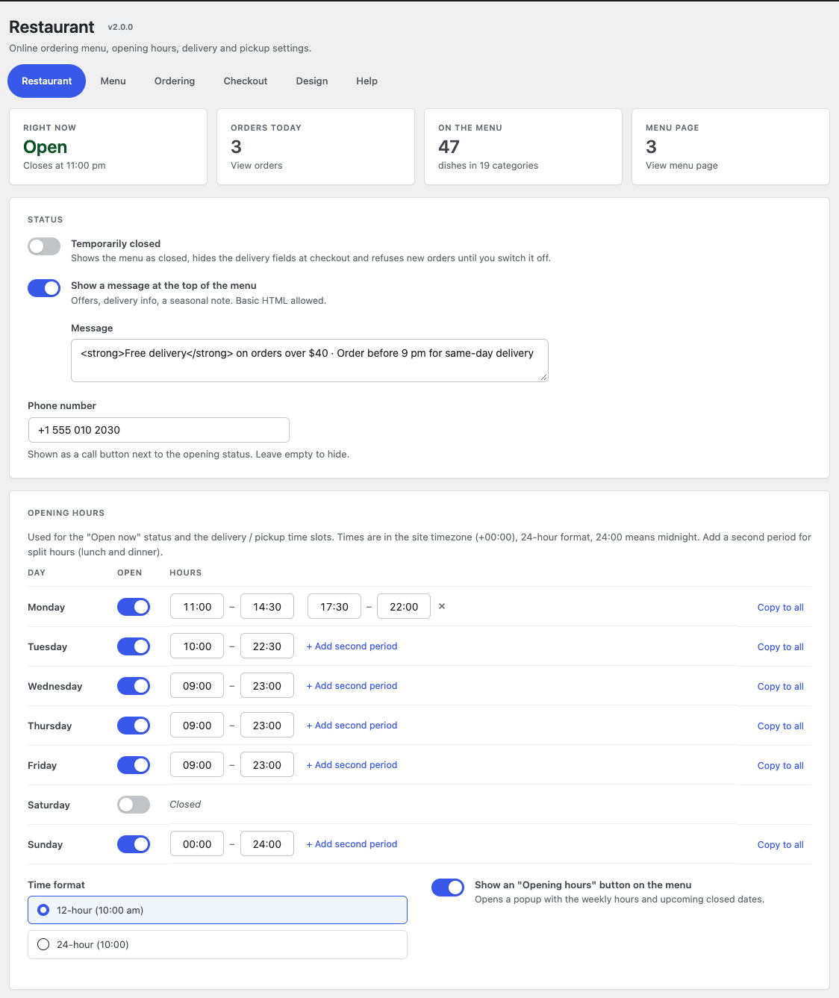
Task: Copy Friday hours to all days
Action: click(780, 766)
